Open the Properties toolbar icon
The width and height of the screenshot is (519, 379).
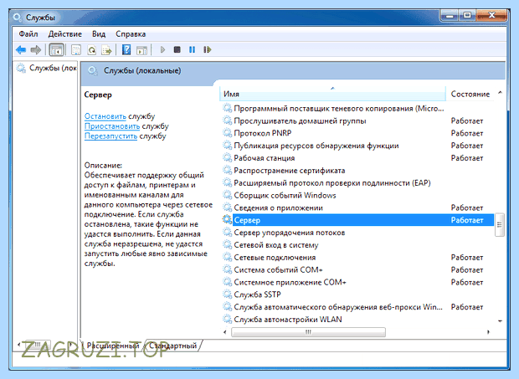point(76,50)
